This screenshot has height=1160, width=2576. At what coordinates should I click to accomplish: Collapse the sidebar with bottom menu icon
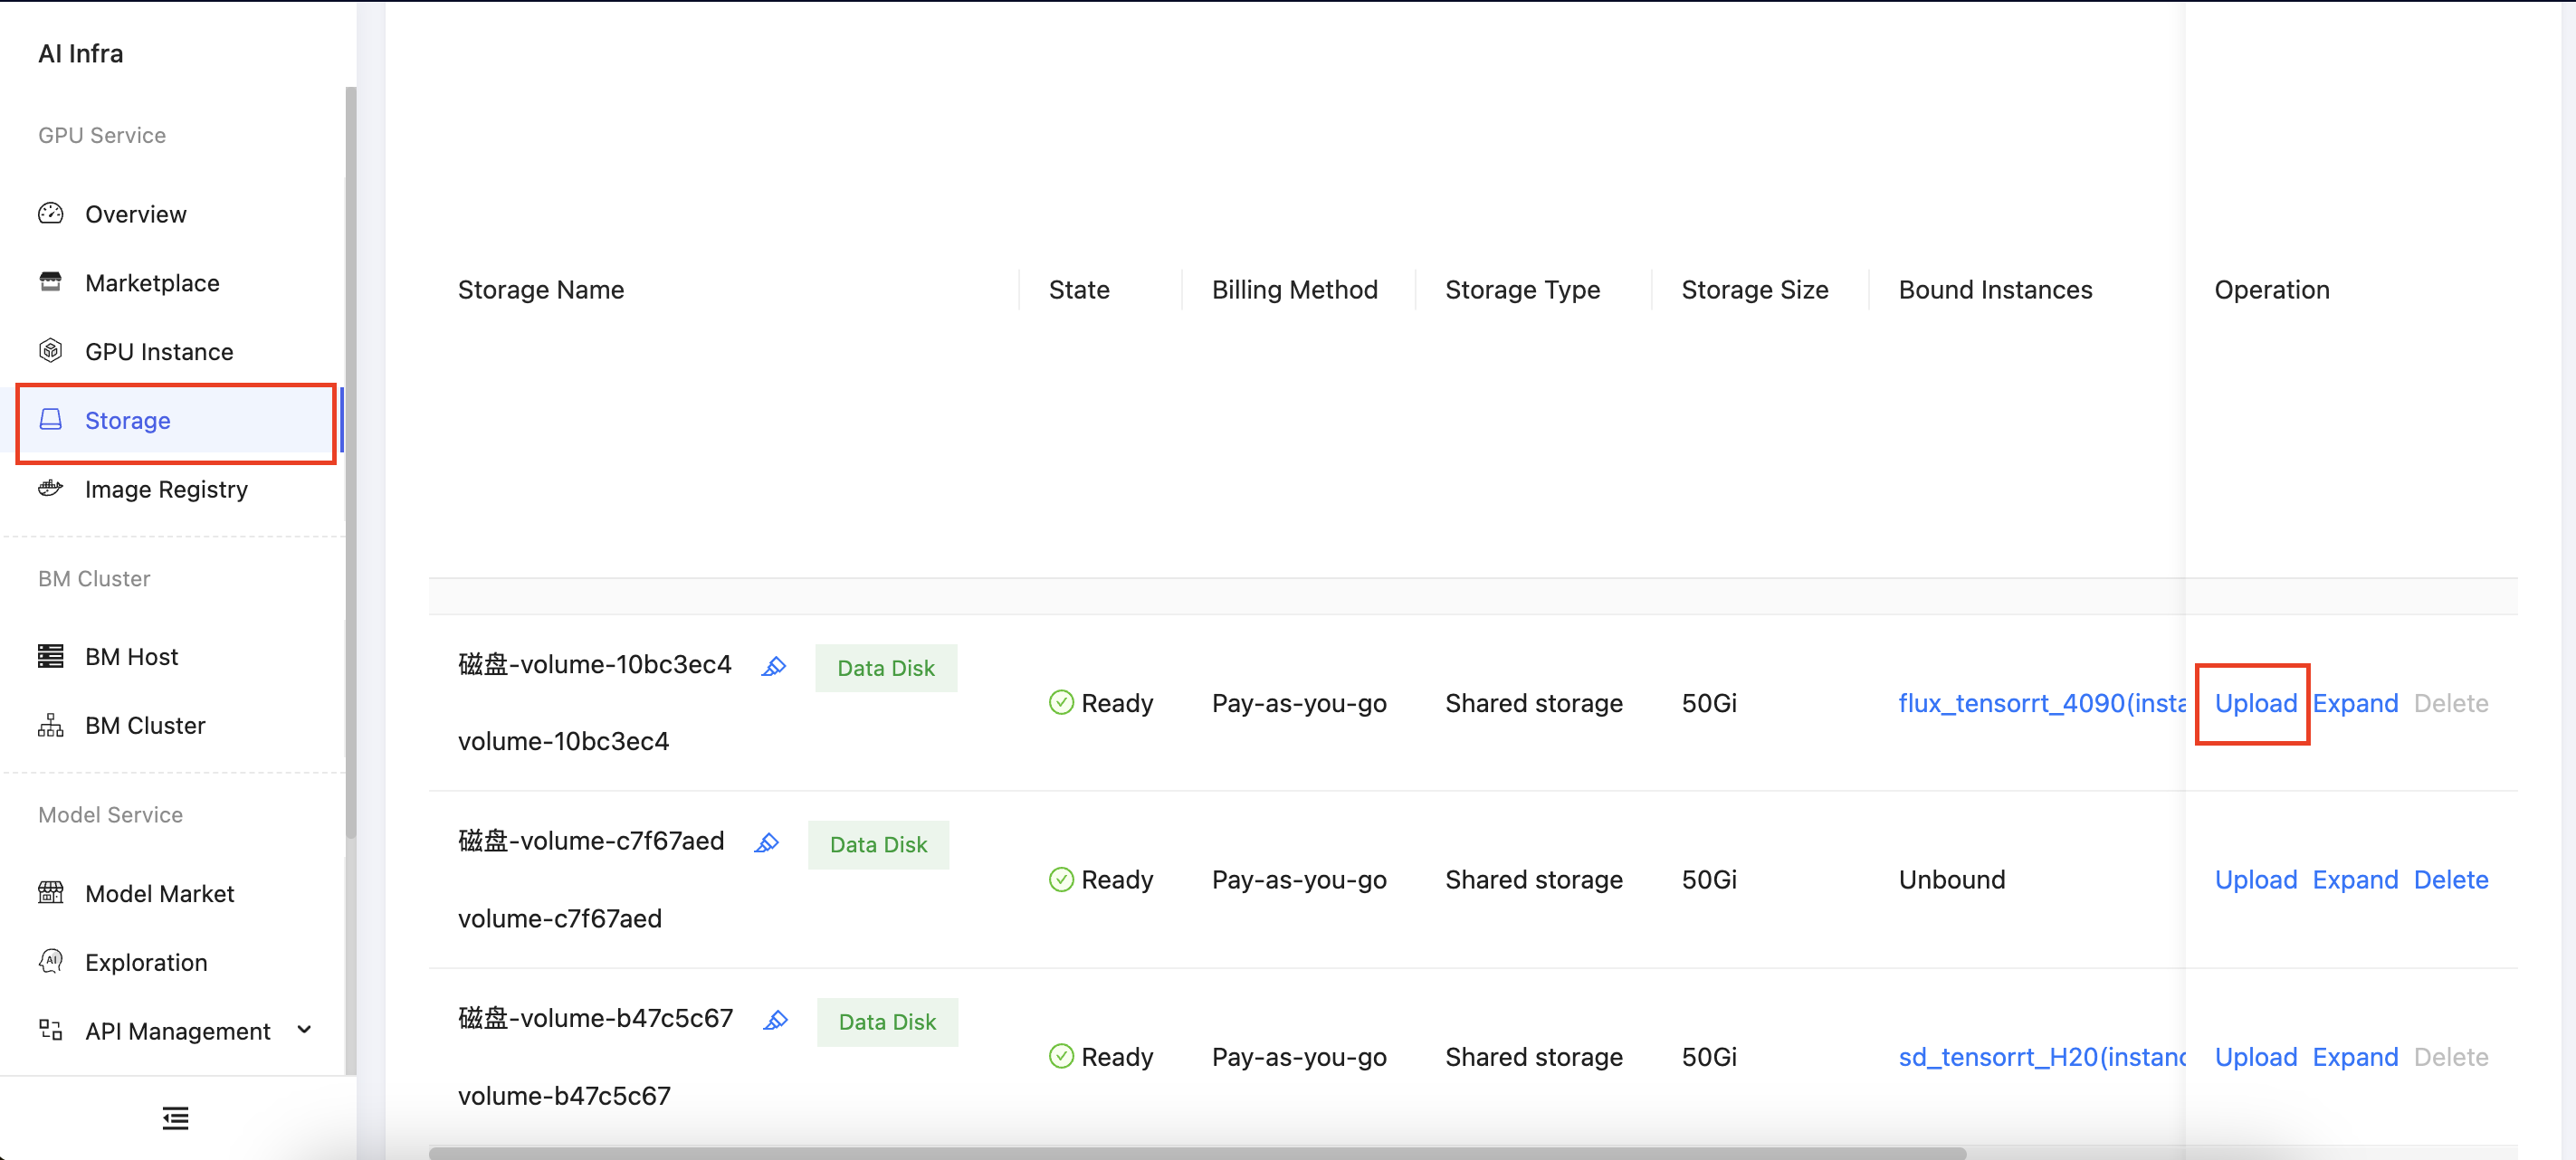(176, 1118)
